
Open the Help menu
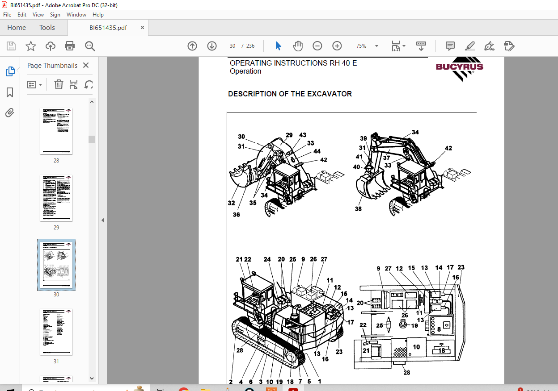click(x=98, y=15)
